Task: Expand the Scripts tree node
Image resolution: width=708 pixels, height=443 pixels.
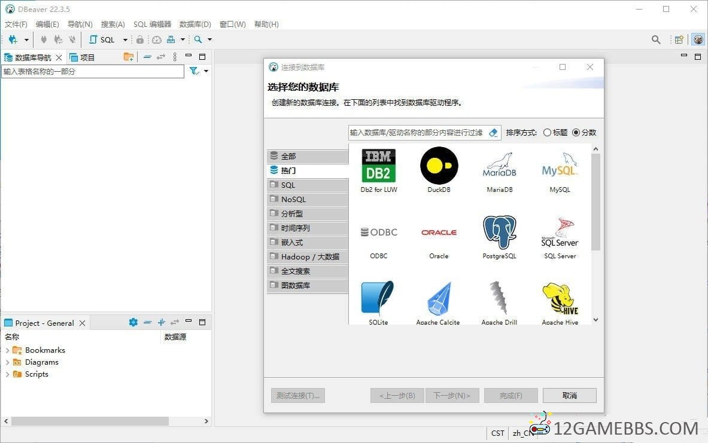Action: [x=7, y=374]
